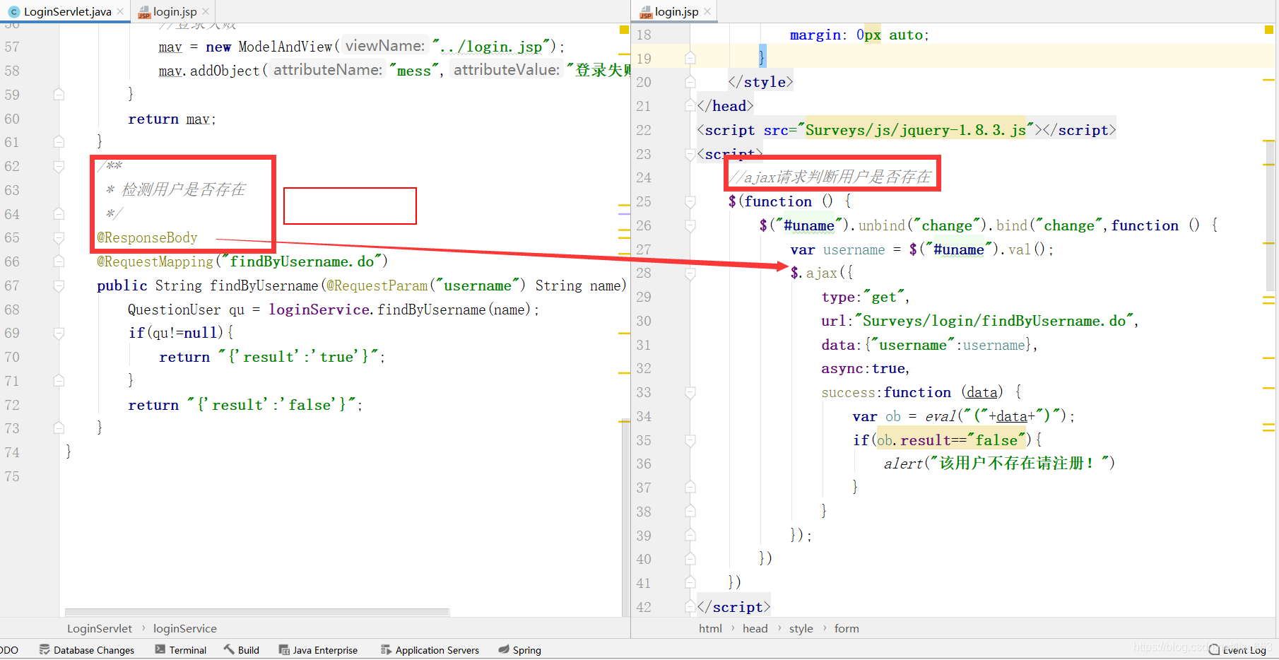Click the Application Servers icon
This screenshot has width=1279, height=660.
pyautogui.click(x=387, y=650)
